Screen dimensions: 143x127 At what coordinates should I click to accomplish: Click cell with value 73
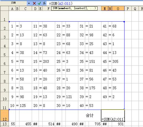[x=49, y=53]
